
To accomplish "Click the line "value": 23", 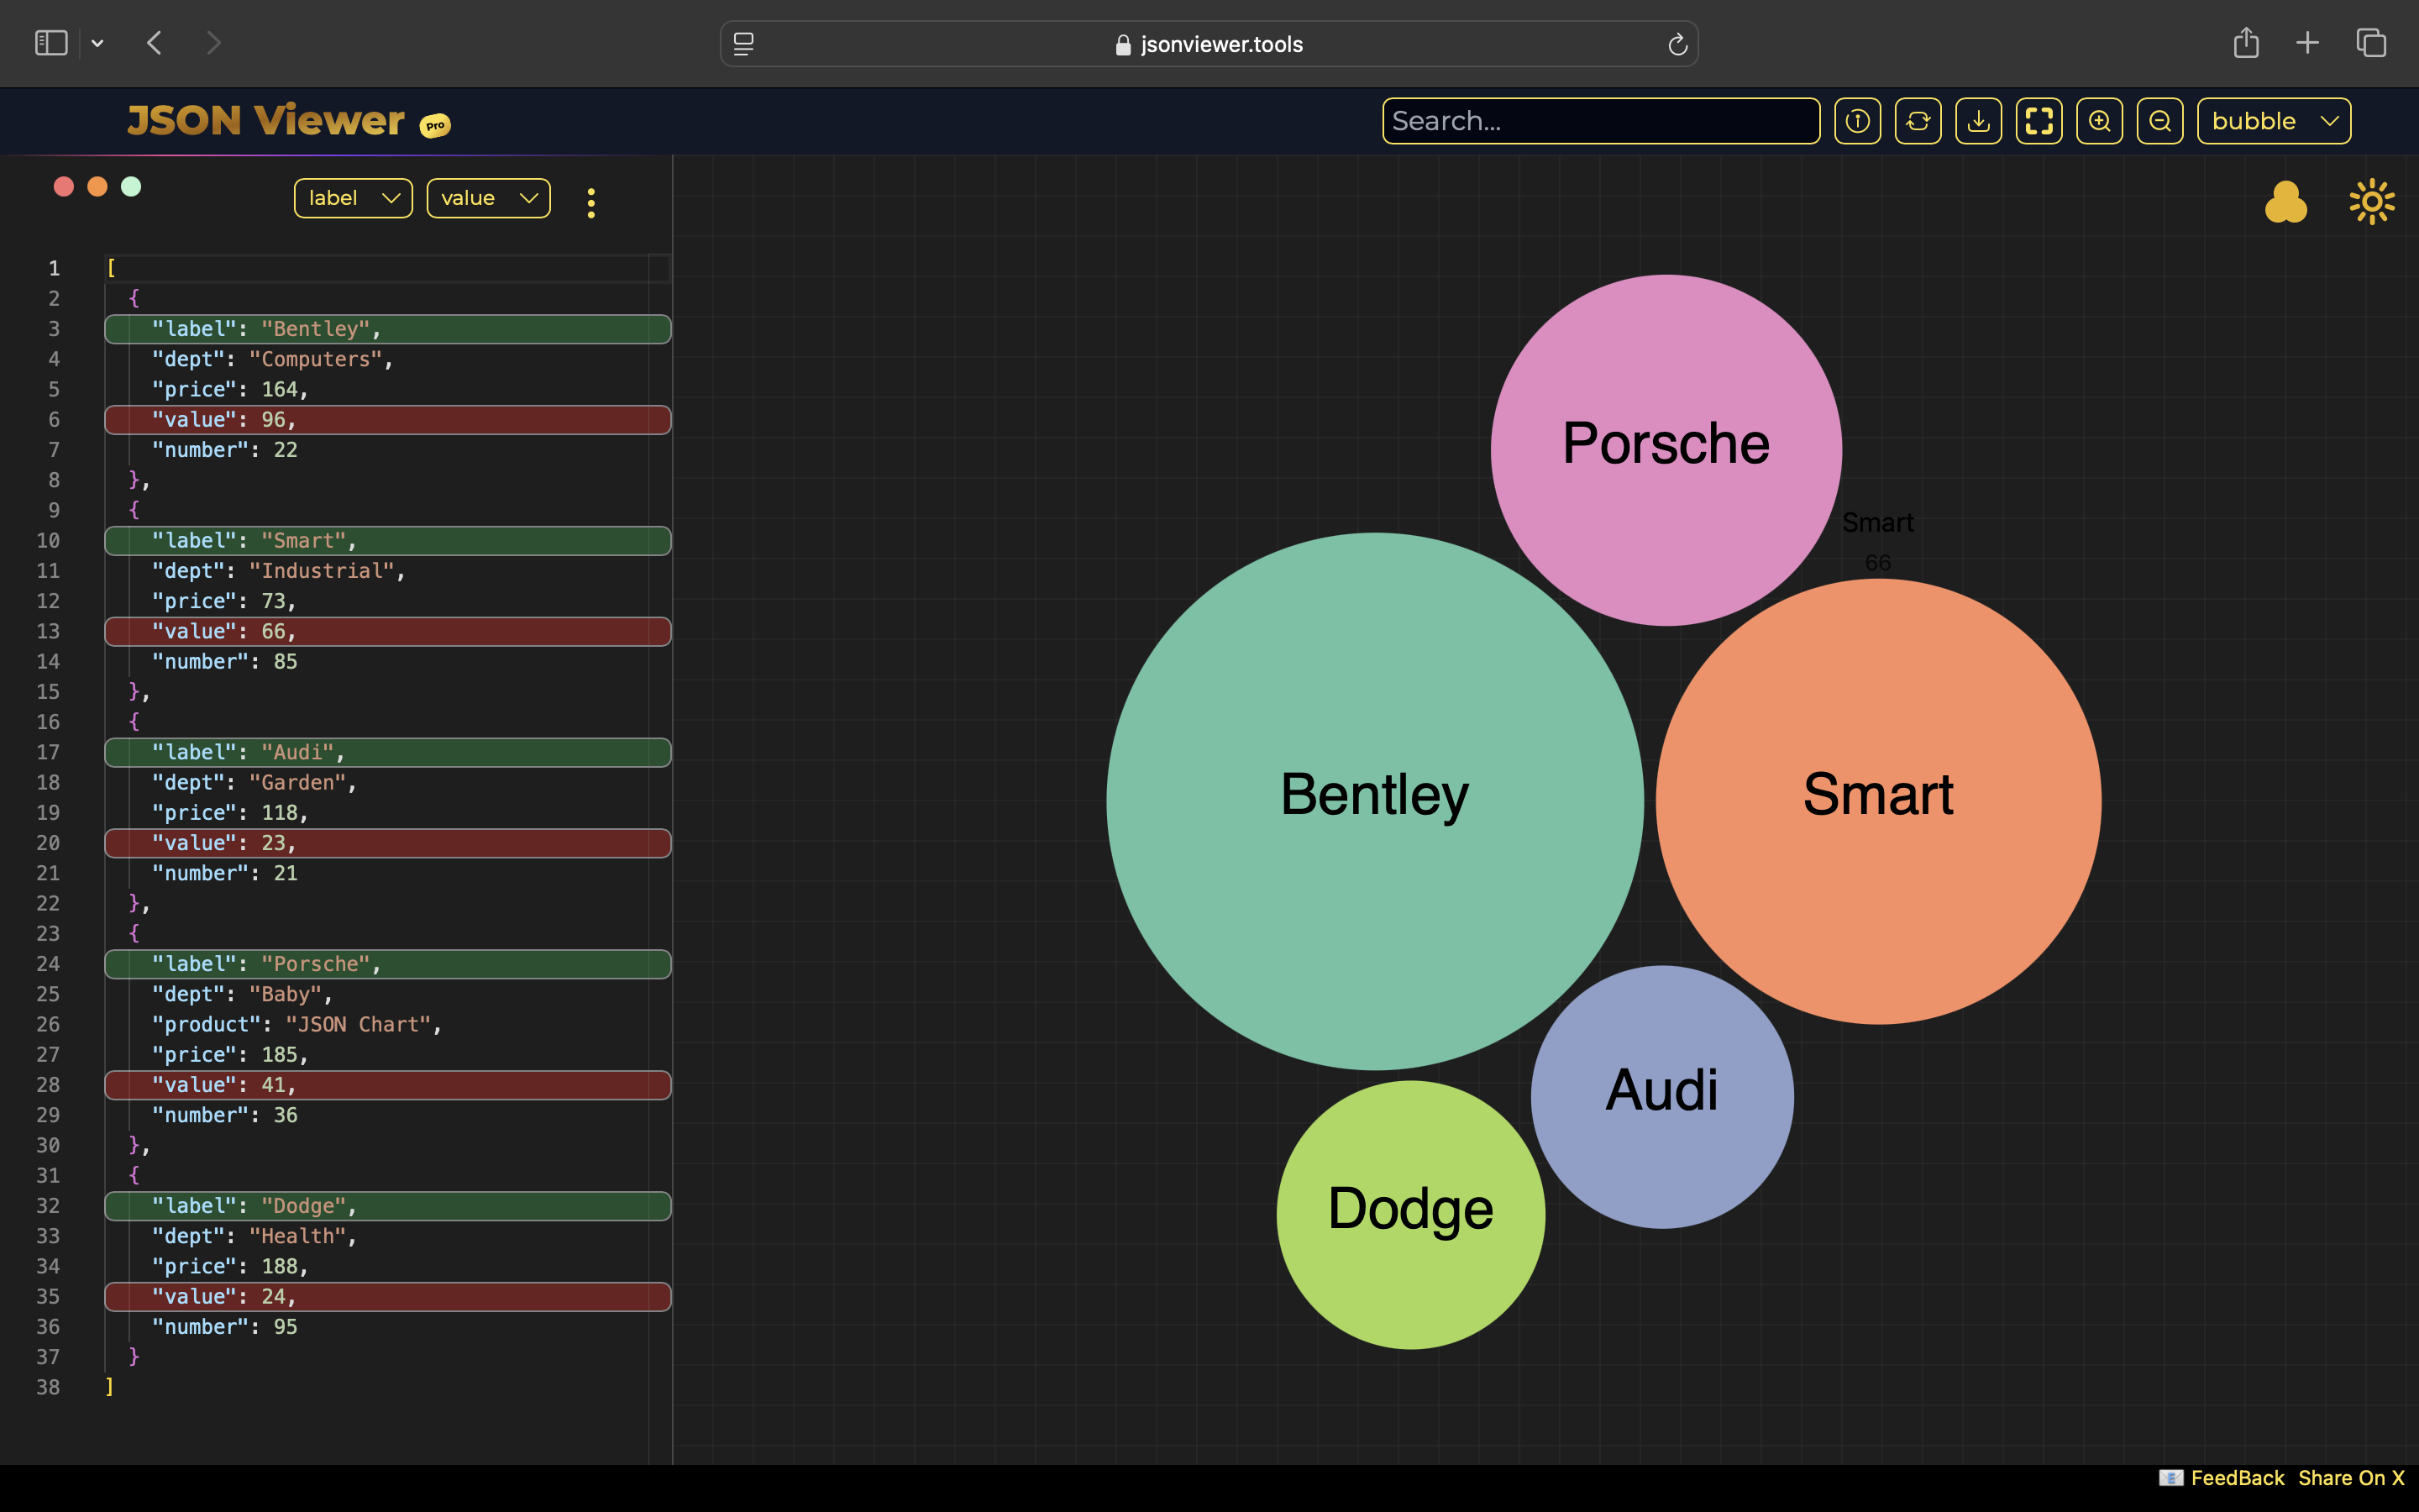I will pyautogui.click(x=388, y=843).
